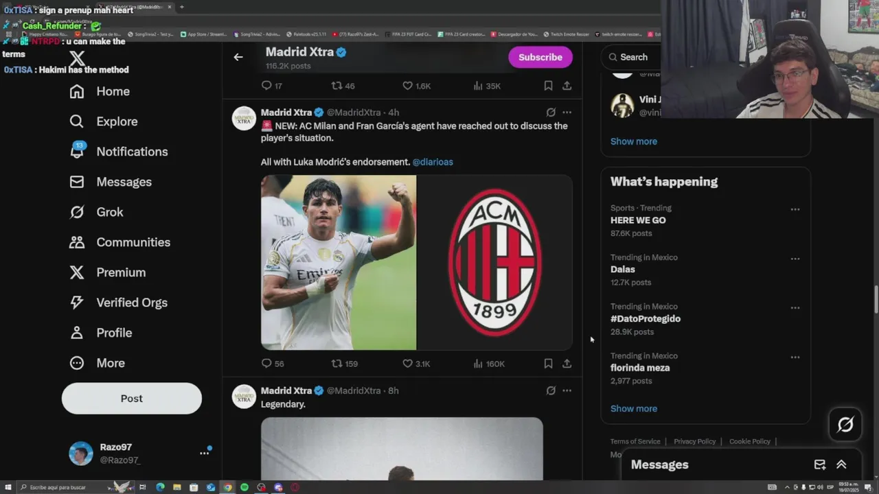Reply to the post with 17 replies
This screenshot has height=494, width=879.
pos(272,86)
